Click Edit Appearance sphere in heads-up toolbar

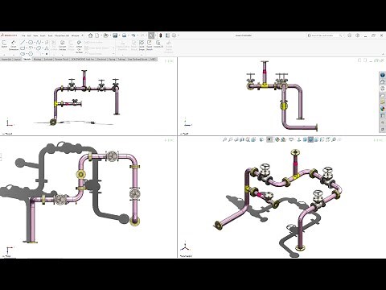(277, 139)
